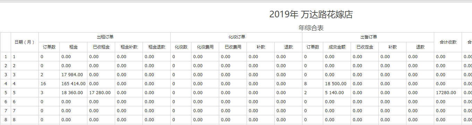Select transaction amount cell 5 140.00

click(337, 92)
